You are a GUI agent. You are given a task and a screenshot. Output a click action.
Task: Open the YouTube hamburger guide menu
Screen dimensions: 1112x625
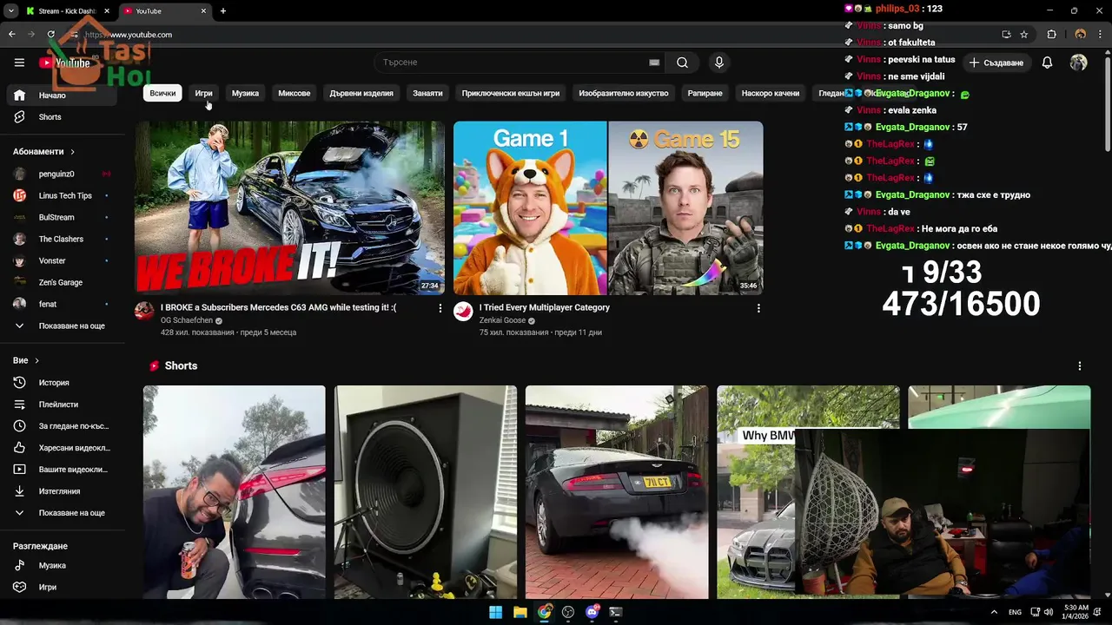click(19, 62)
